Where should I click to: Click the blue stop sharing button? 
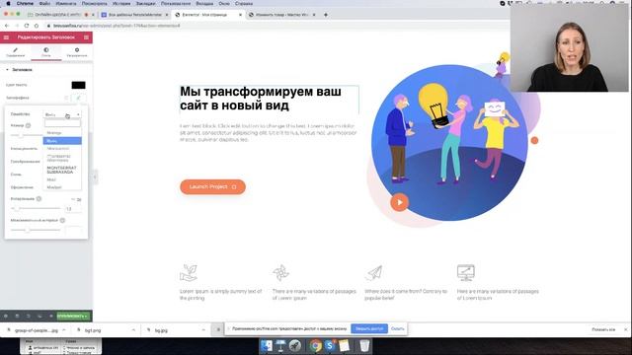tap(369, 328)
